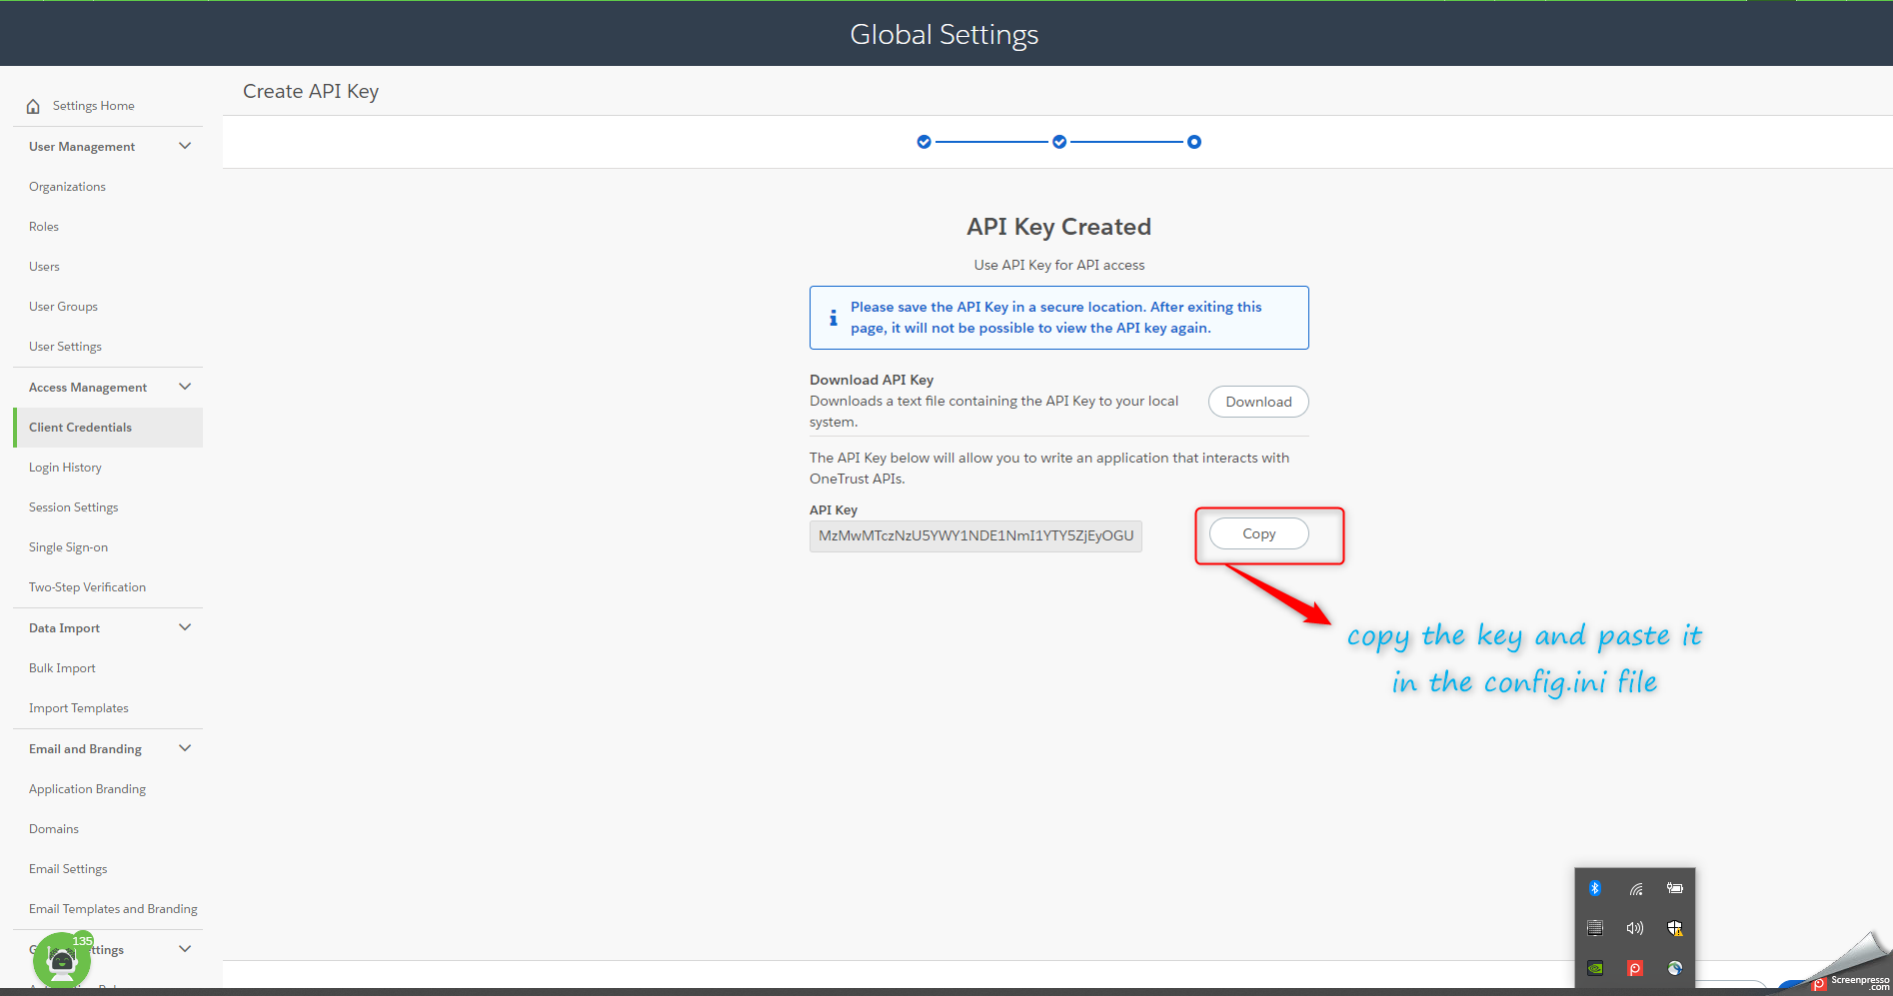The image size is (1893, 996).
Task: Click the User Management heading
Action: coord(82,147)
